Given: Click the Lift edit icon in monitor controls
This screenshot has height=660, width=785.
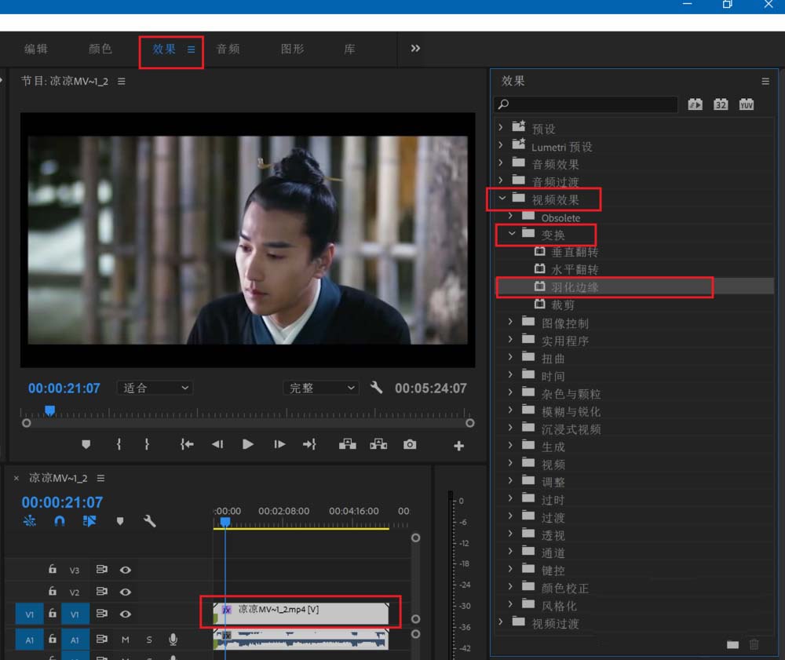Looking at the screenshot, I should point(346,445).
